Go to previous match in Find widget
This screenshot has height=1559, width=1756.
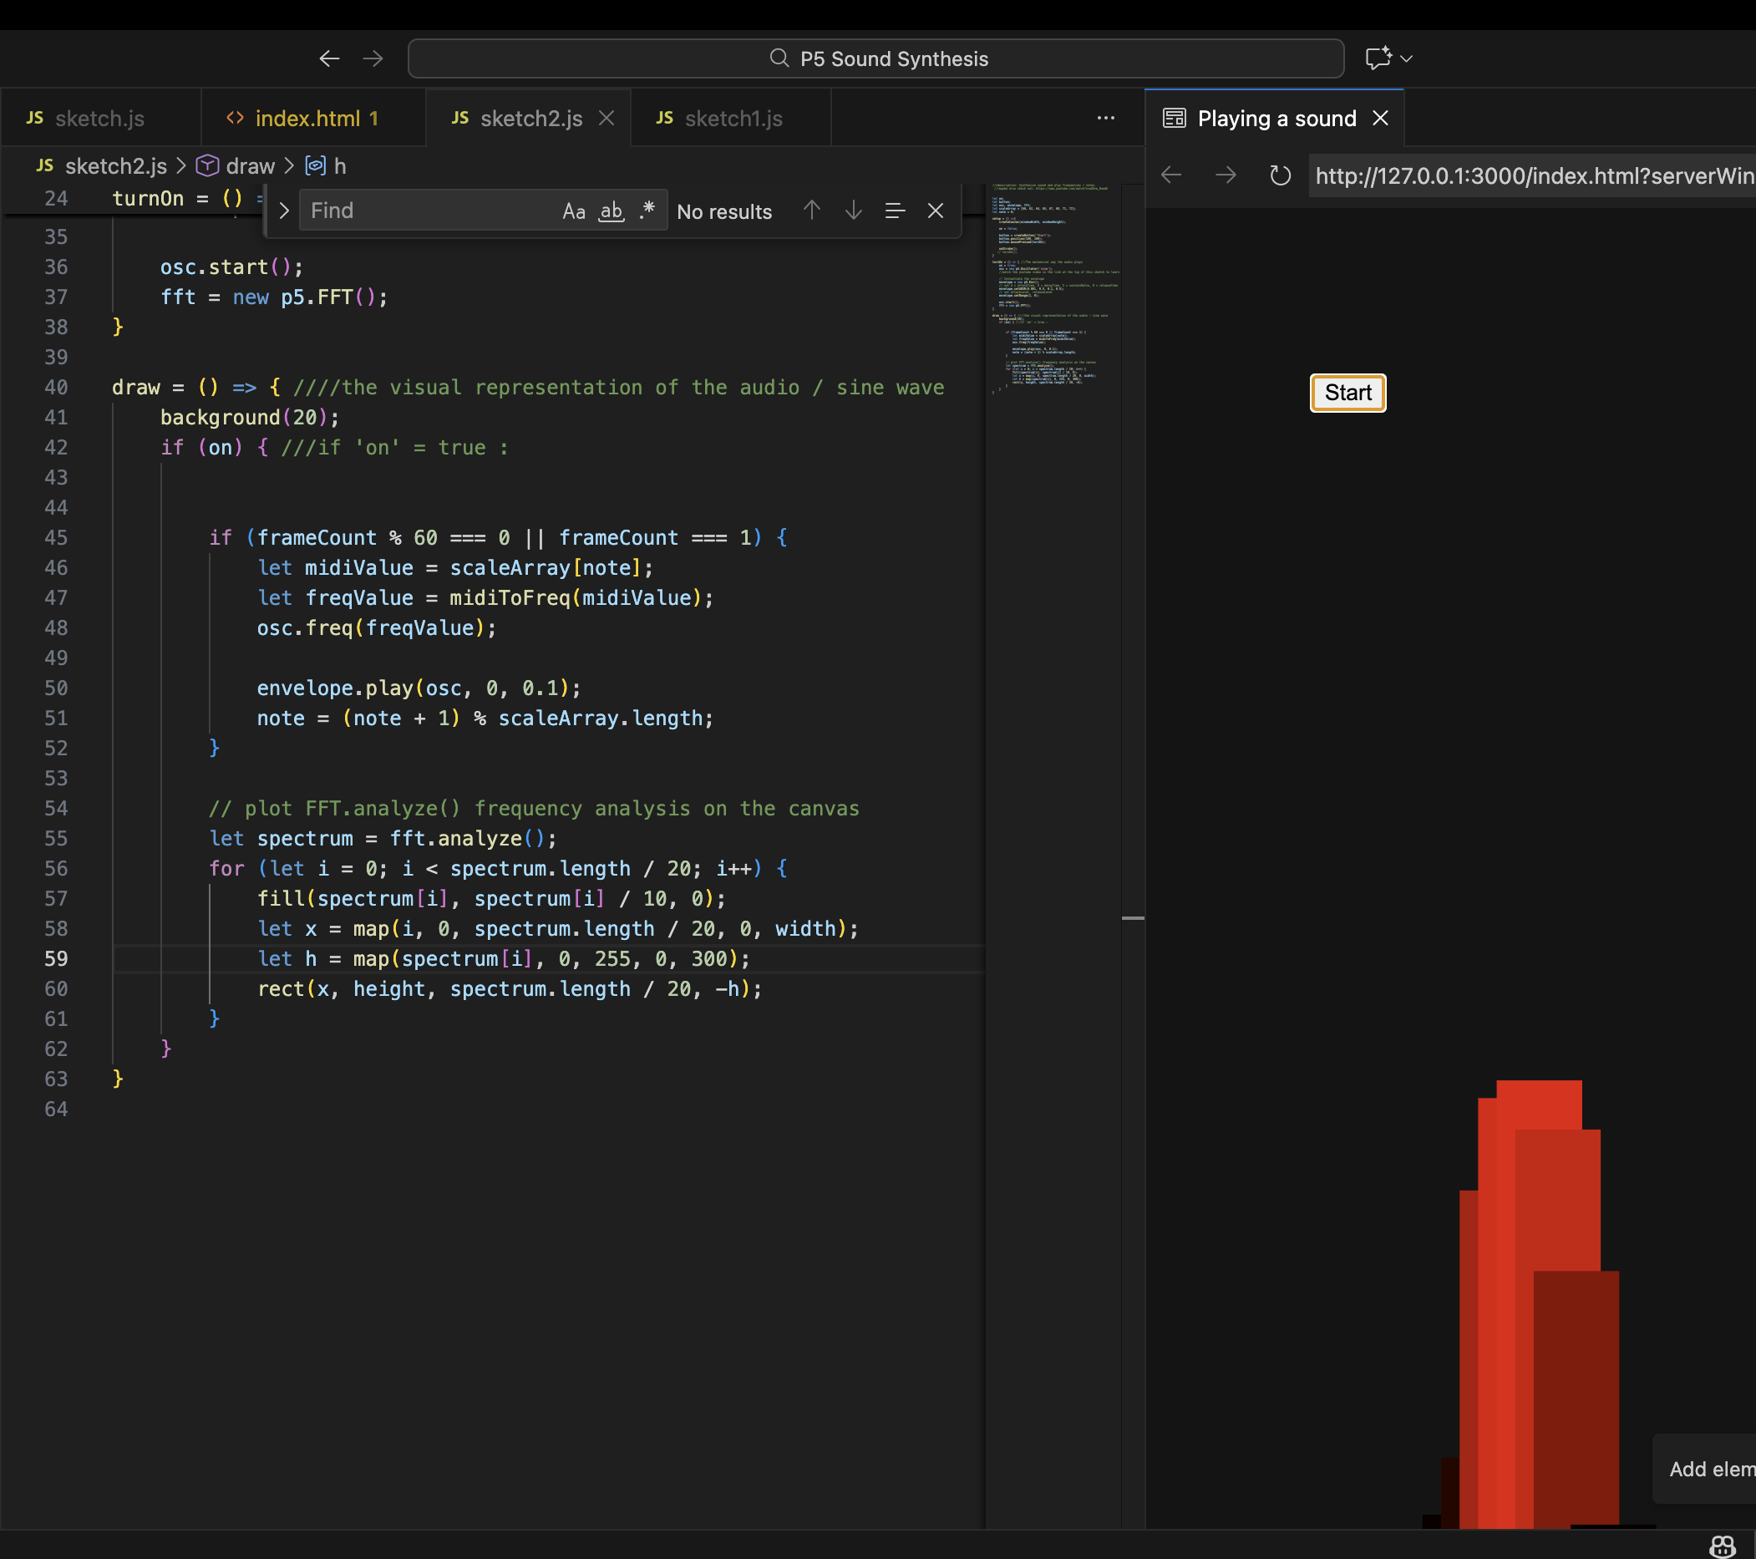coord(812,211)
